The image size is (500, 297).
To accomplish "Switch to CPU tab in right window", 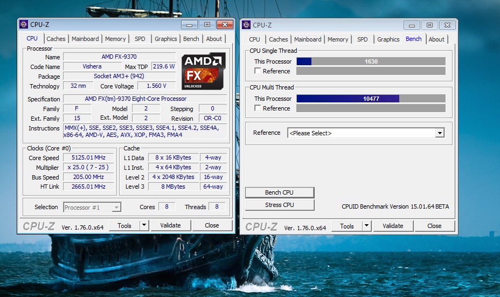I will [x=254, y=39].
